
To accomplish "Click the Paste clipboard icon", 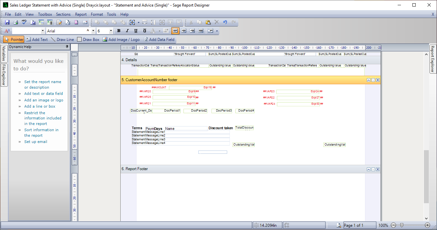I will (x=208, y=22).
